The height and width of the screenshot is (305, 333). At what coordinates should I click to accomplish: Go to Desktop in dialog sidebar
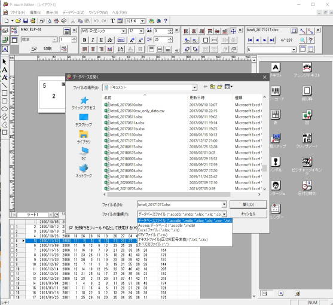click(84, 120)
